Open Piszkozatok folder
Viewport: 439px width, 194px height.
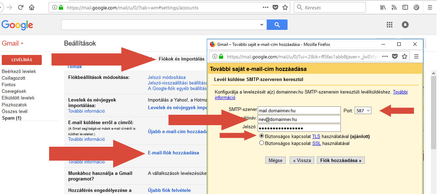14,105
